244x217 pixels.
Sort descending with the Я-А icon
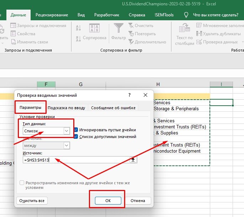[x=78, y=39]
